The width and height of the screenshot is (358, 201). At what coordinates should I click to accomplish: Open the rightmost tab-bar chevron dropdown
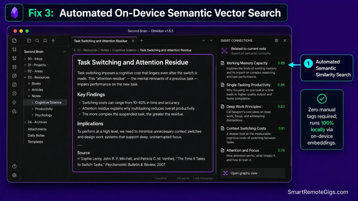211,40
